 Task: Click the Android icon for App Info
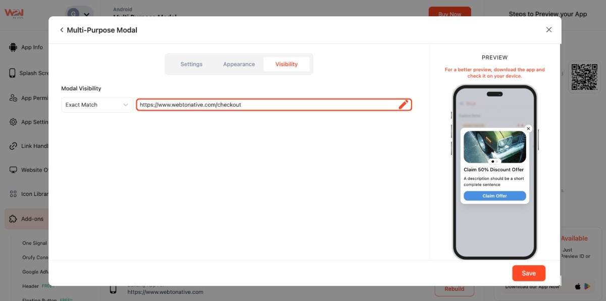pyautogui.click(x=13, y=47)
